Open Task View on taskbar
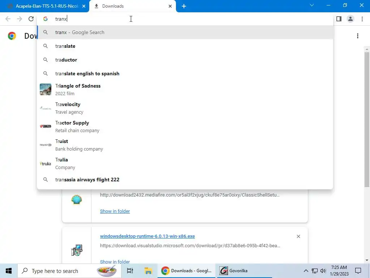Screen dimensions: 370x278 (130, 271)
